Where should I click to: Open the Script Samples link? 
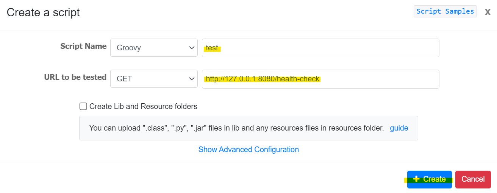tap(445, 11)
